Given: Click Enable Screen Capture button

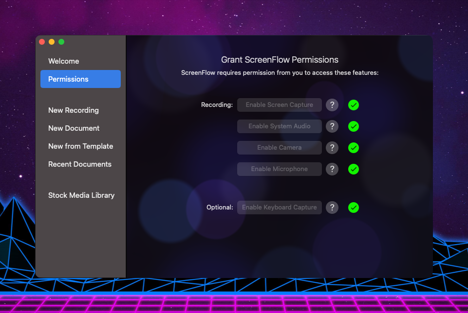Looking at the screenshot, I should coord(280,105).
